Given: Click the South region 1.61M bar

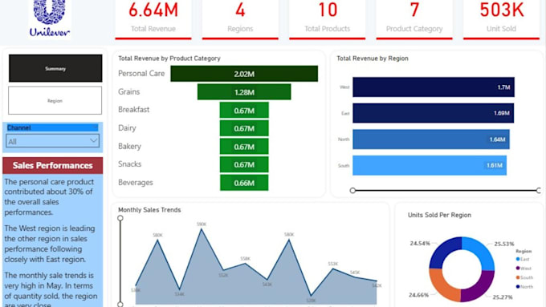Looking at the screenshot, I should coord(430,165).
